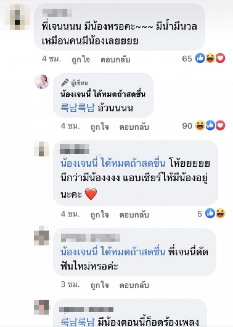Click the author microphone badge icon
This screenshot has height=327, width=233.
(65, 83)
